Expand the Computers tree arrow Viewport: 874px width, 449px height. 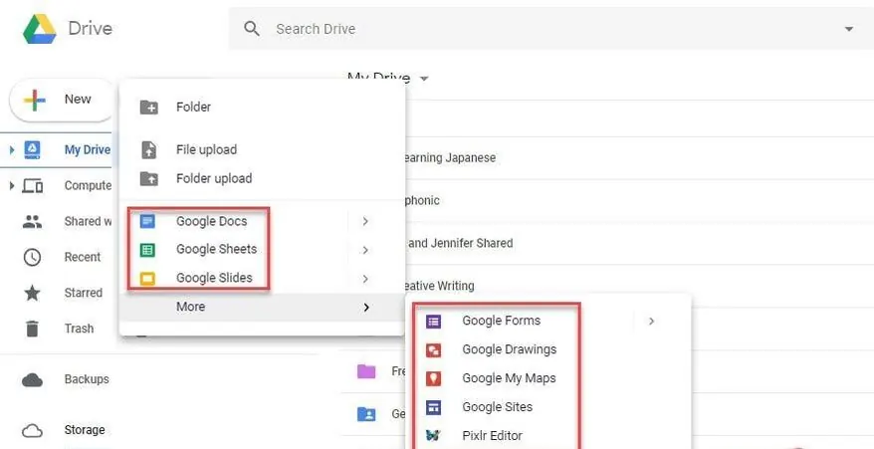click(12, 185)
